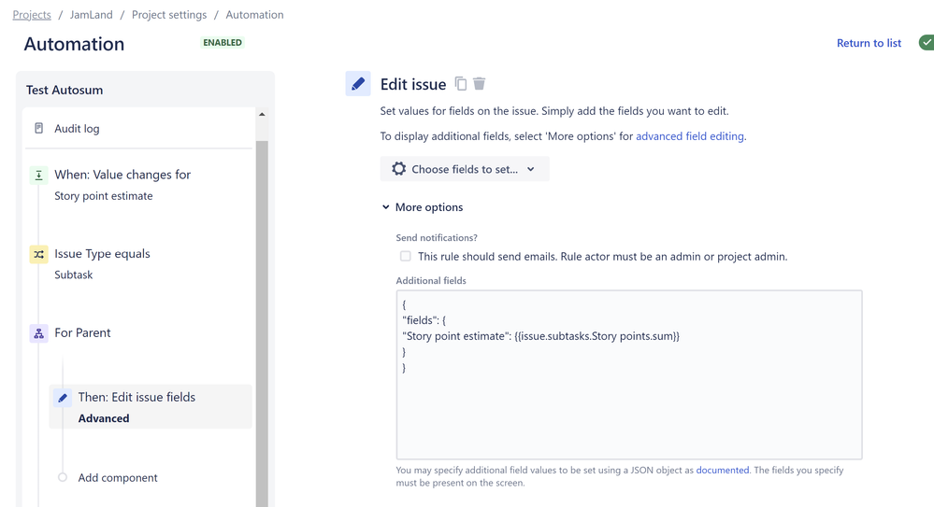The width and height of the screenshot is (934, 507).
Task: Click the ENABLED status badge
Action: [x=223, y=42]
